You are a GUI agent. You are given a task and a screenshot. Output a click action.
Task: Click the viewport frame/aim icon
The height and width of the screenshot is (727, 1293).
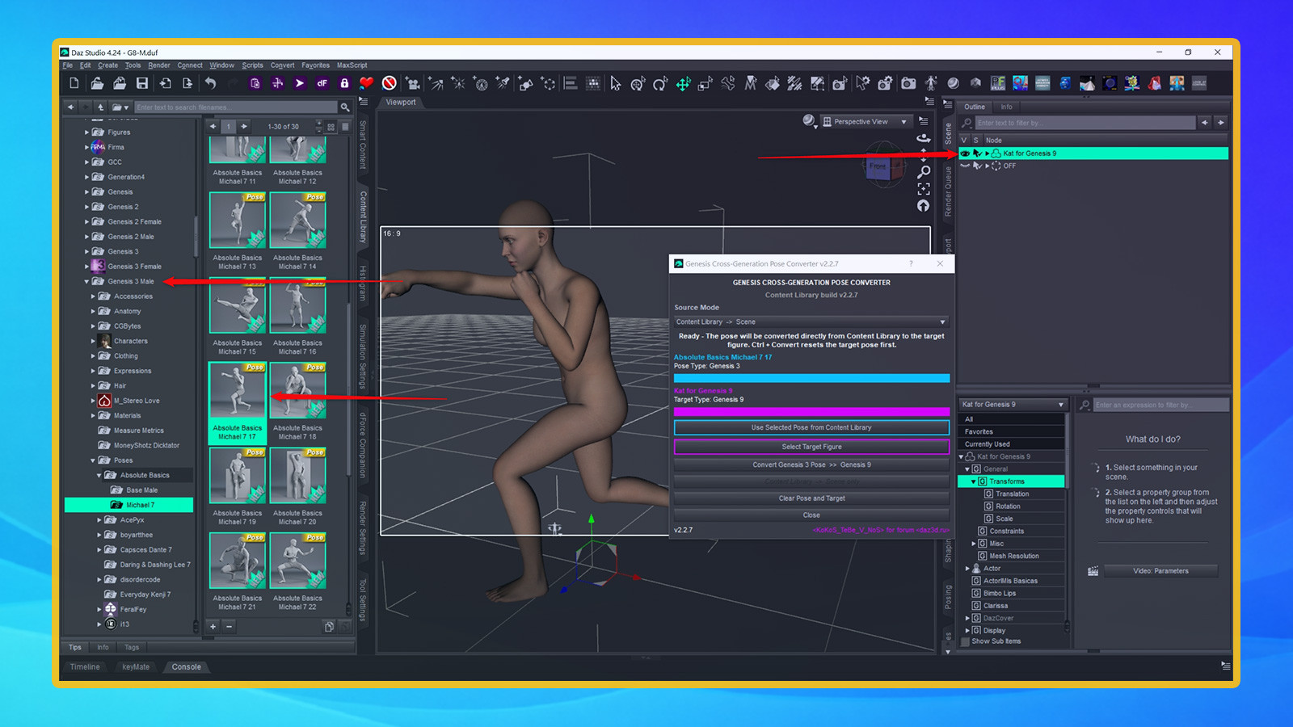tap(924, 189)
